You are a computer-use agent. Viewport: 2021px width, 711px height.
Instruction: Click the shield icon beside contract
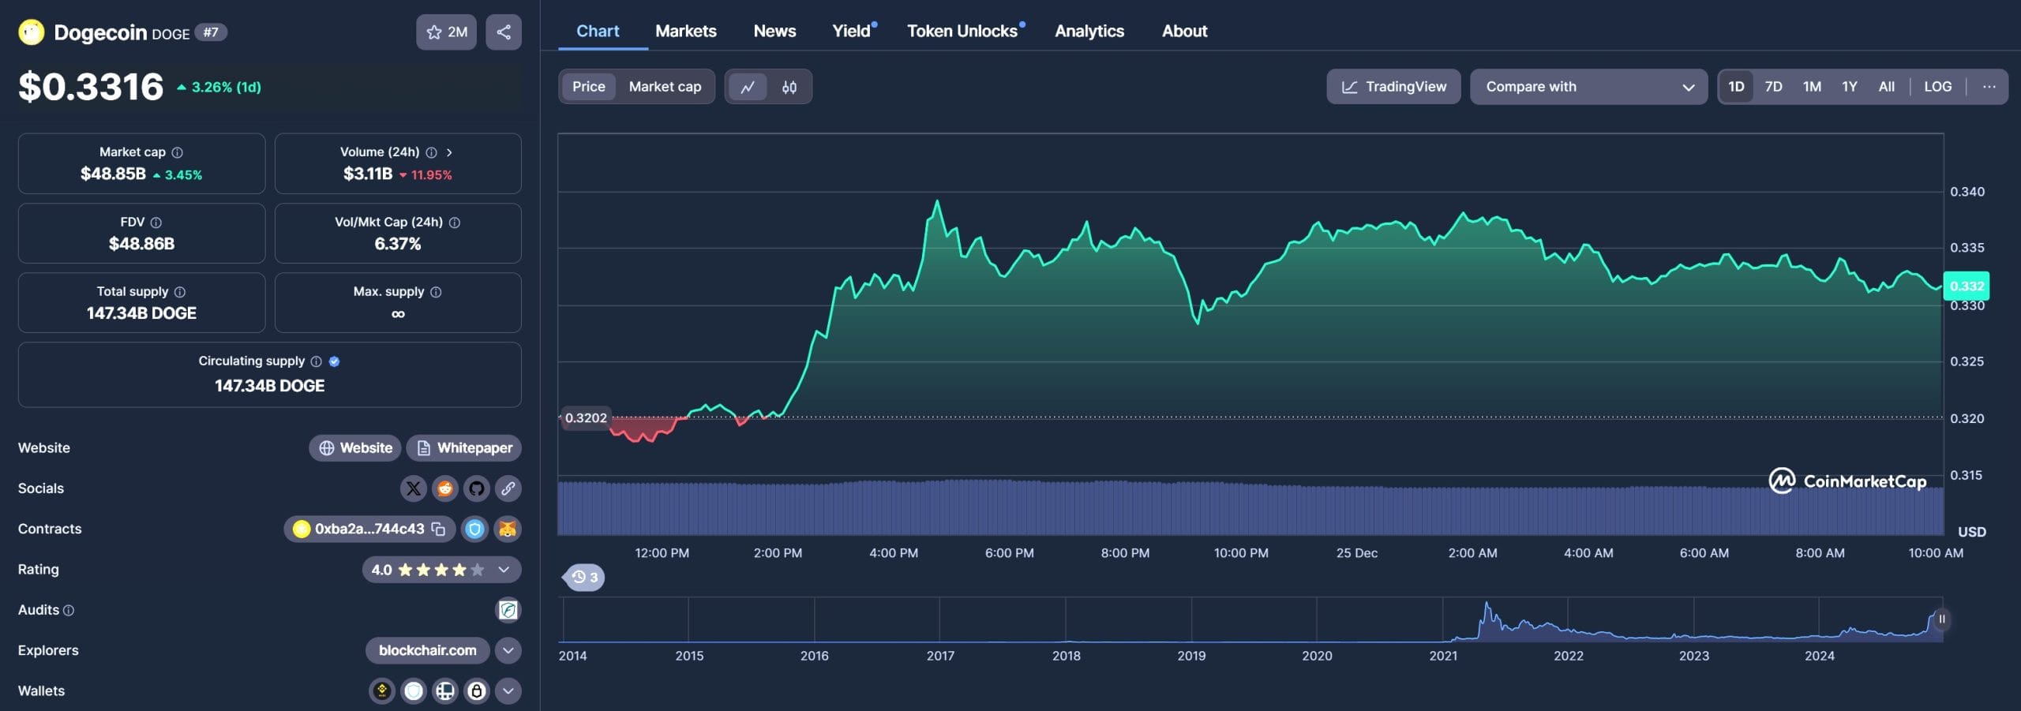click(474, 530)
